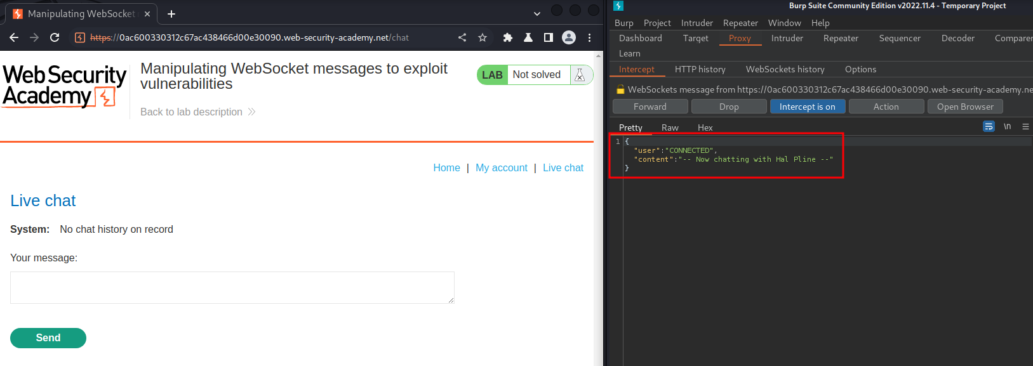This screenshot has height=366, width=1033.
Task: Click the lab flask status icon
Action: tap(580, 75)
